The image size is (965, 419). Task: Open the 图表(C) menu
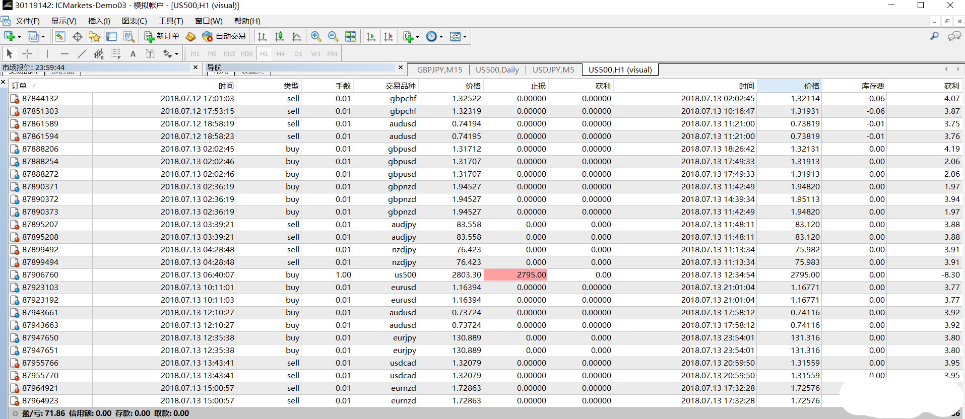pos(134,21)
